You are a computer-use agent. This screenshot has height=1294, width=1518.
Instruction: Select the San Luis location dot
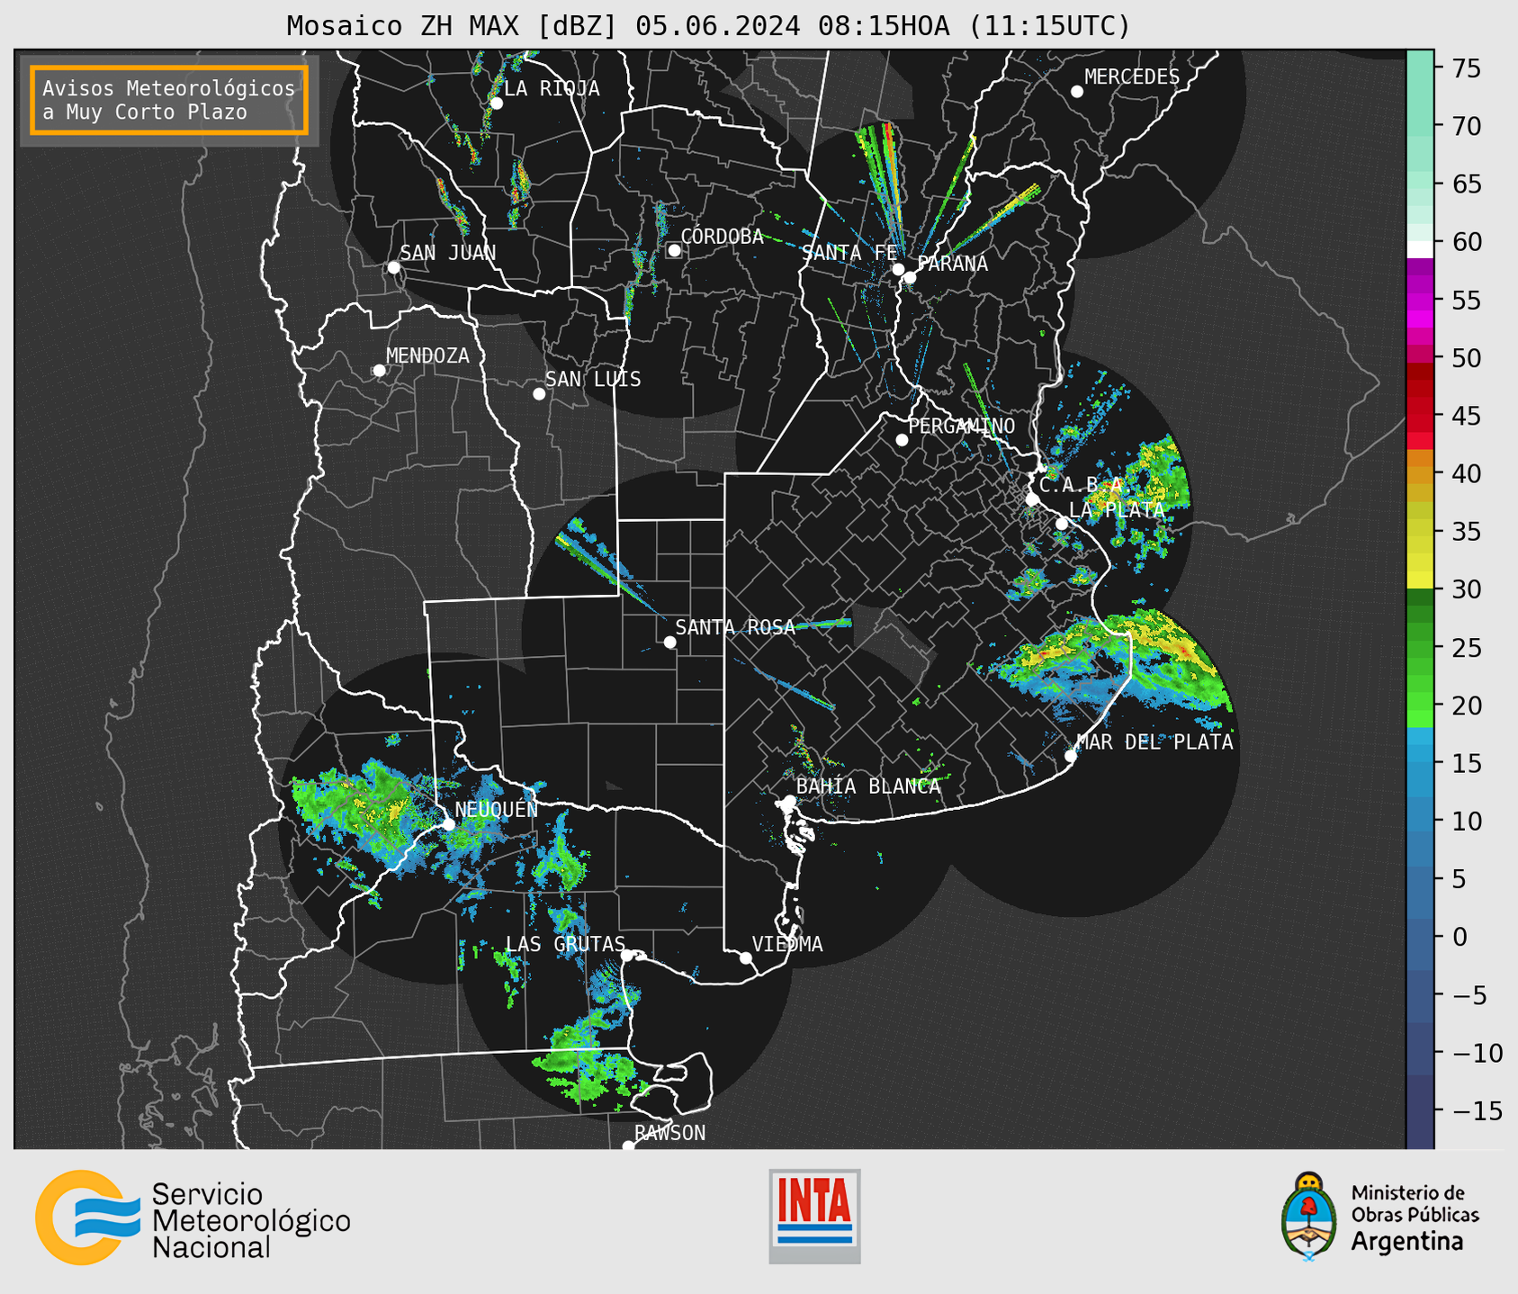tap(539, 394)
